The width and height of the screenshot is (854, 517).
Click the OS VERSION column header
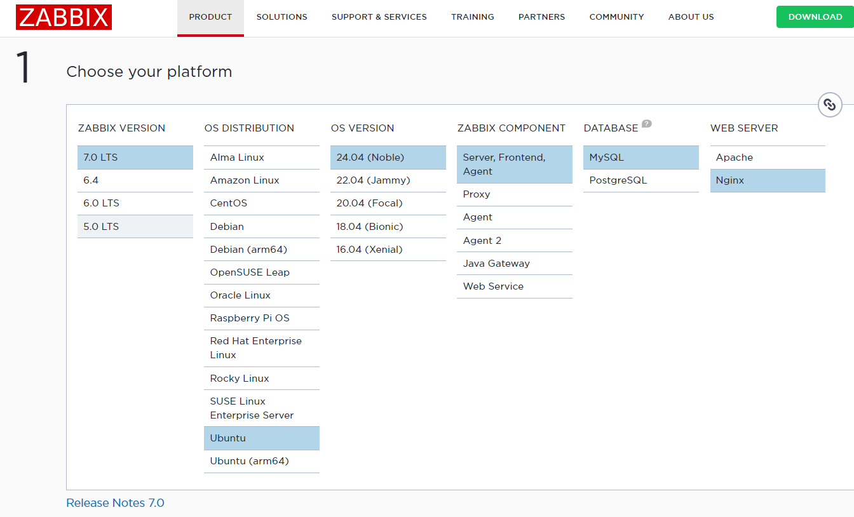click(x=362, y=128)
